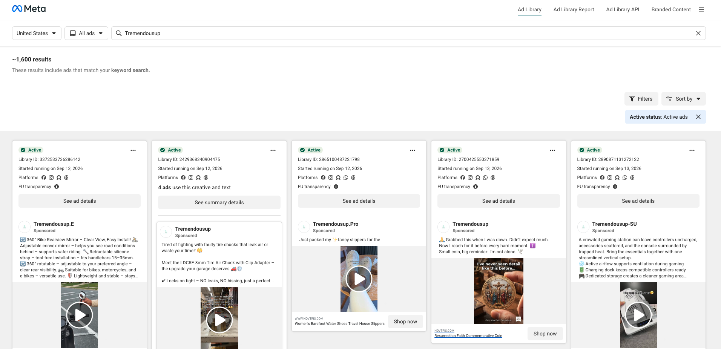Click EU transparency info icon on Tremendousup-SU ad
This screenshot has width=721, height=349.
click(615, 187)
